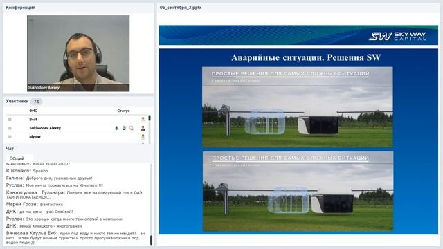
Task: Click the slide heading Аварийные ситуации. Решения SW
Action: (x=306, y=57)
